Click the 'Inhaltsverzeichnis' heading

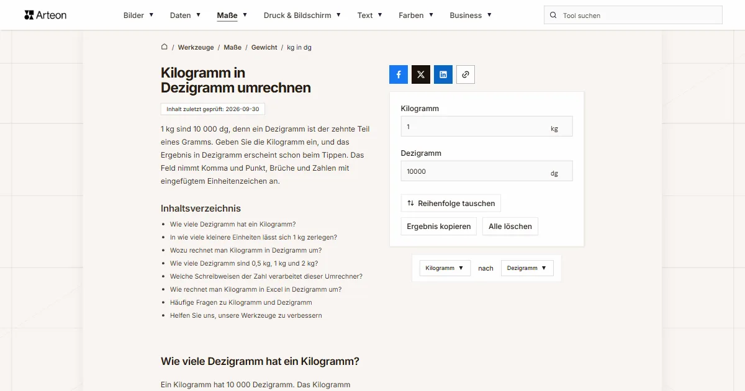coord(201,209)
